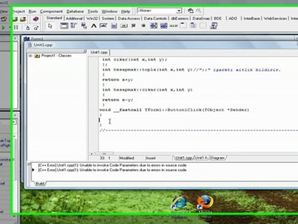Image resolution: width=298 pixels, height=224 pixels.
Task: Switch to the dbExpress palette tab
Action: click(x=180, y=18)
